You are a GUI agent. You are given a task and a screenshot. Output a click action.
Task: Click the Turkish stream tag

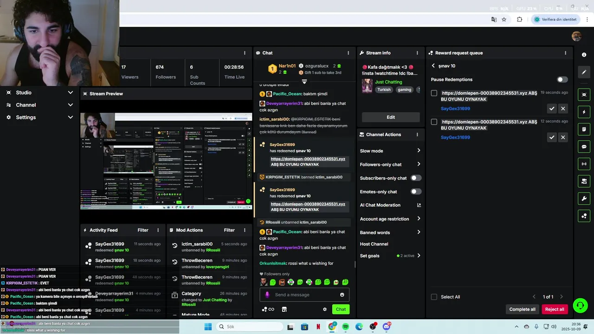coord(384,90)
